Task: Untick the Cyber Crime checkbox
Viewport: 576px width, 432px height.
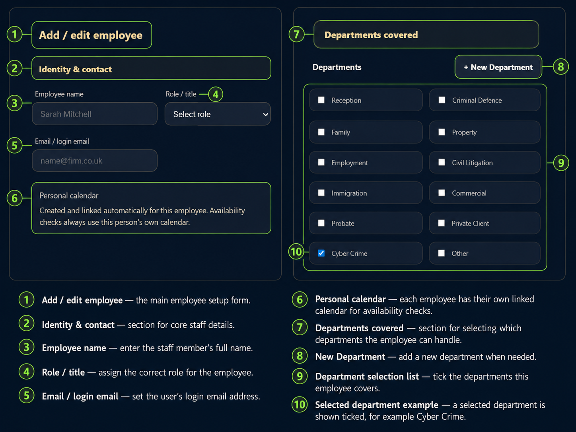Action: [x=321, y=253]
